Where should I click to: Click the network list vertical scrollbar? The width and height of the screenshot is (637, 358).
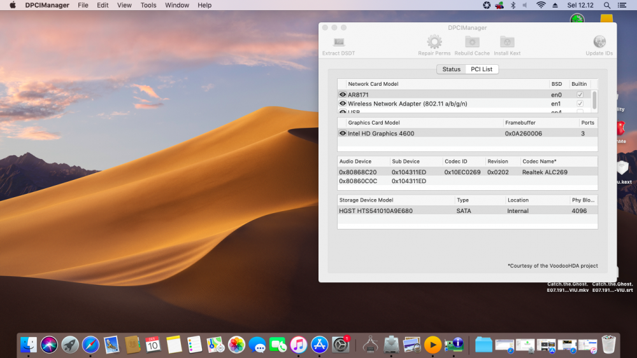click(594, 100)
